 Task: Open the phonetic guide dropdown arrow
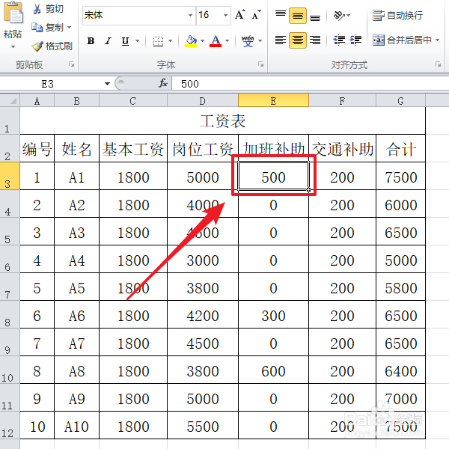[x=260, y=41]
